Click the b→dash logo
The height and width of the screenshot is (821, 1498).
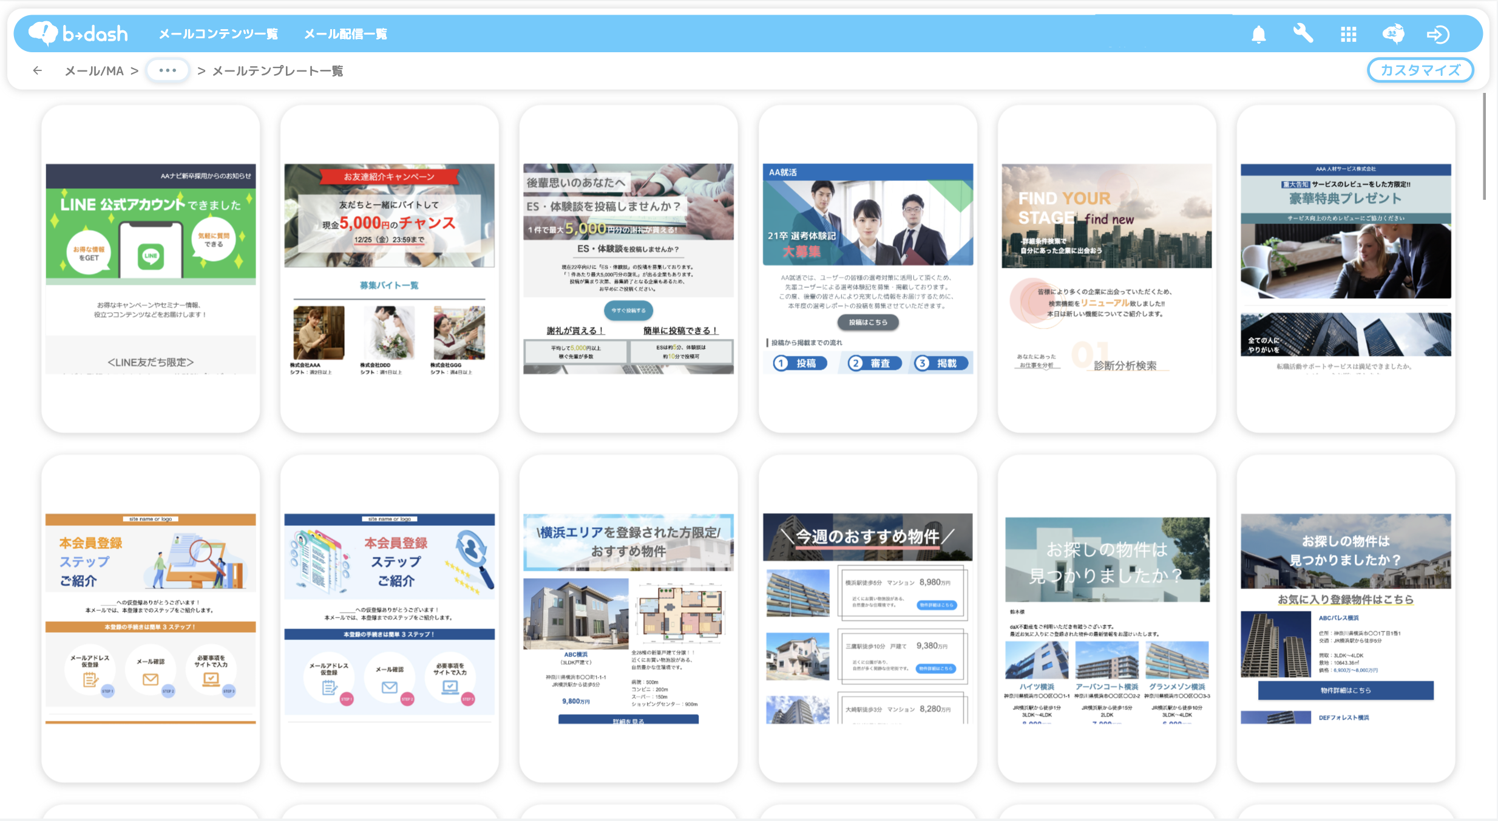click(79, 33)
